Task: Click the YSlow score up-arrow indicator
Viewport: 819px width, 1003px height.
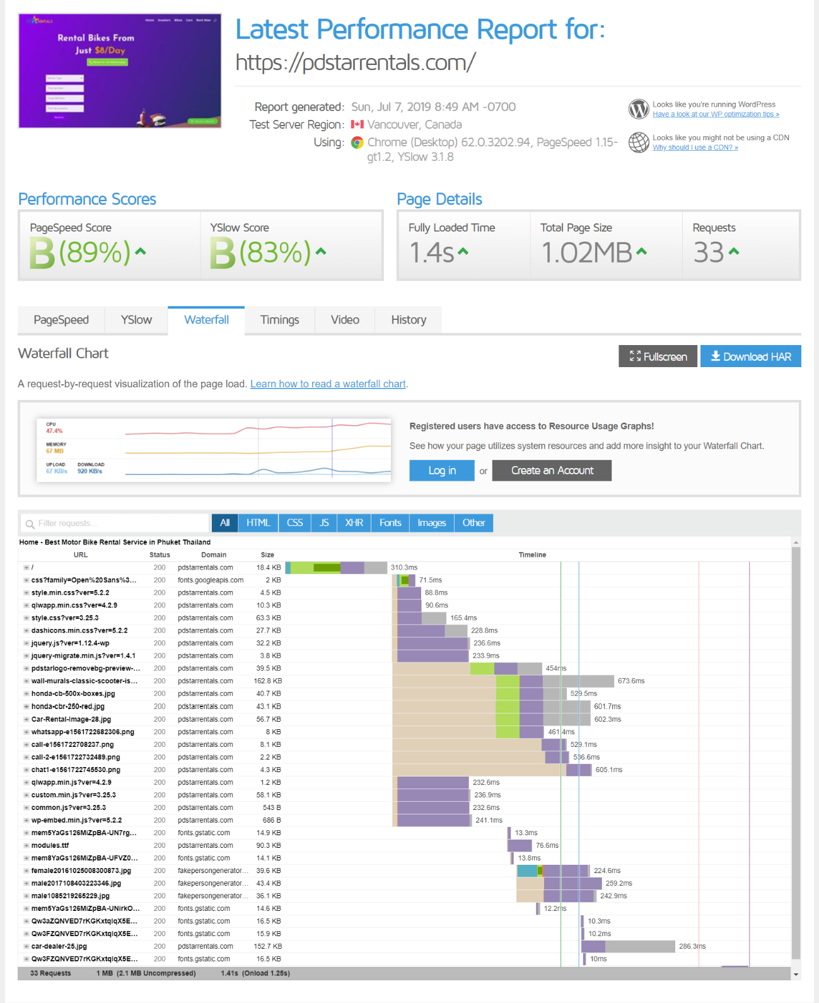Action: (x=321, y=251)
